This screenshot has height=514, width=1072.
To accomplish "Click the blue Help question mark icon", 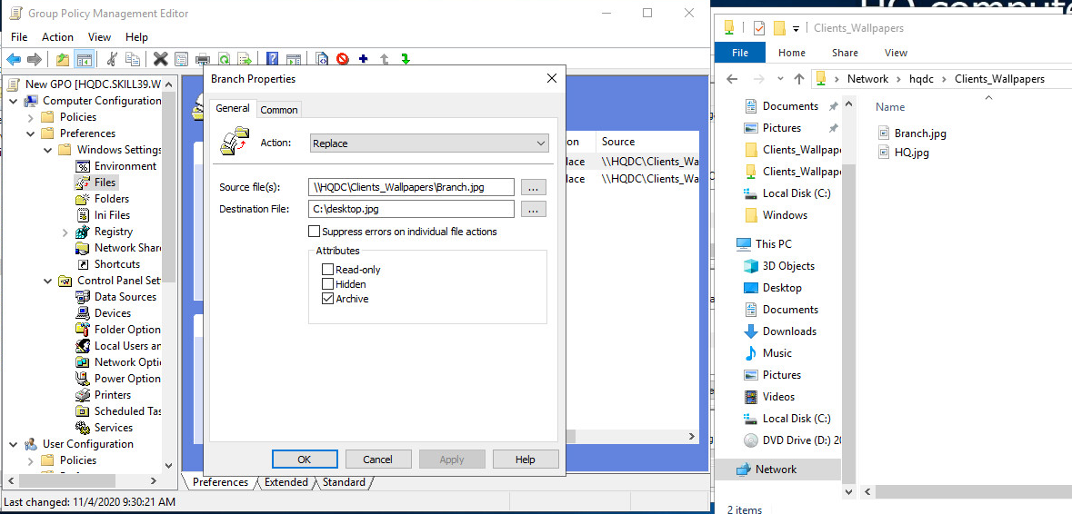I will (272, 59).
